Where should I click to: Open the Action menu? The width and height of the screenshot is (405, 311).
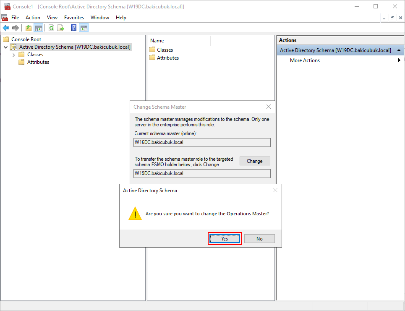click(33, 18)
